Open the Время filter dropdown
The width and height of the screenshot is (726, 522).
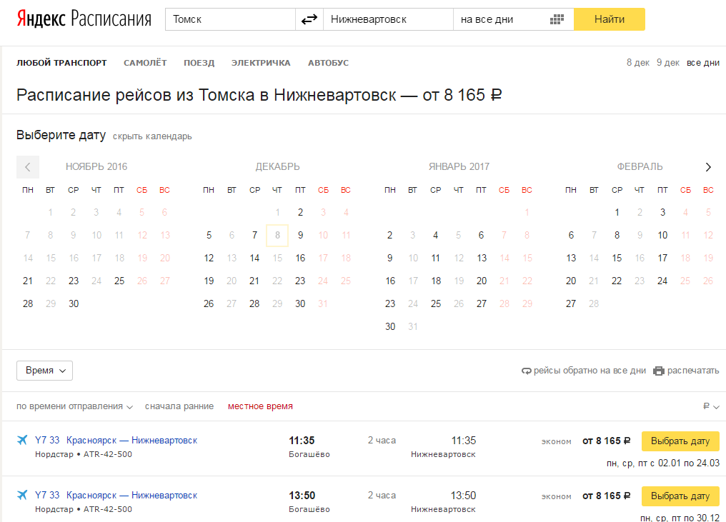44,371
